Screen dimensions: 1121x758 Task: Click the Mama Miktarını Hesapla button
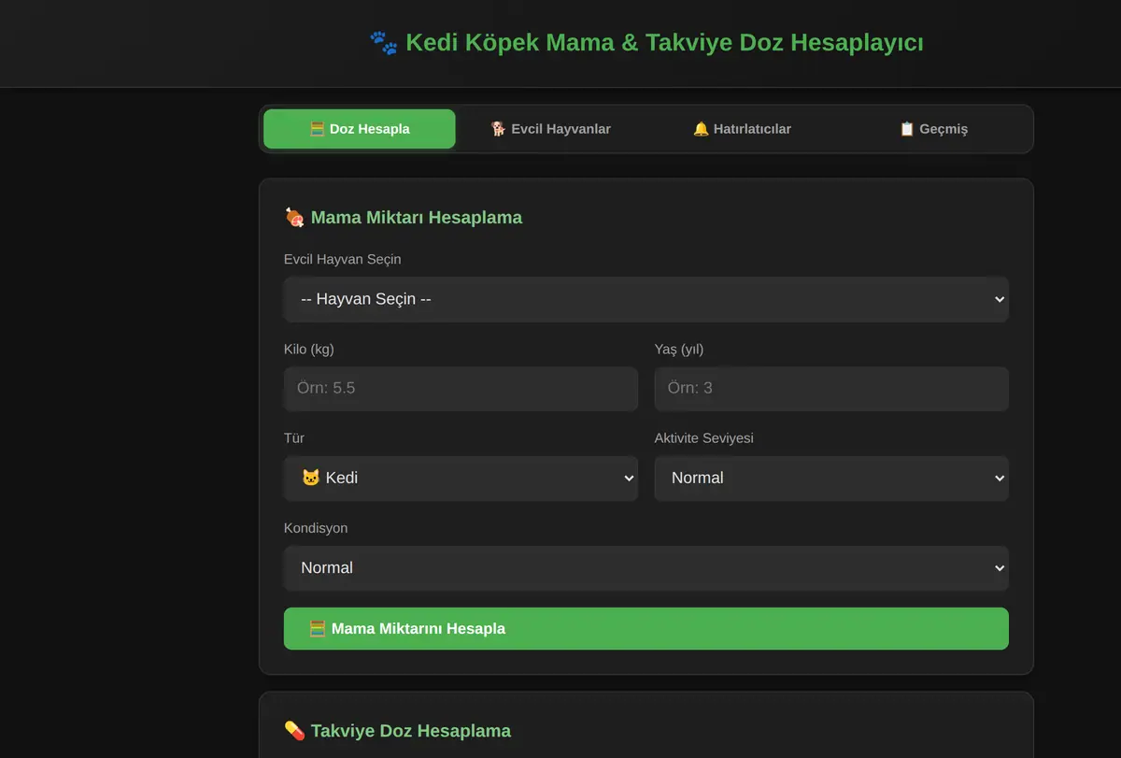tap(646, 628)
